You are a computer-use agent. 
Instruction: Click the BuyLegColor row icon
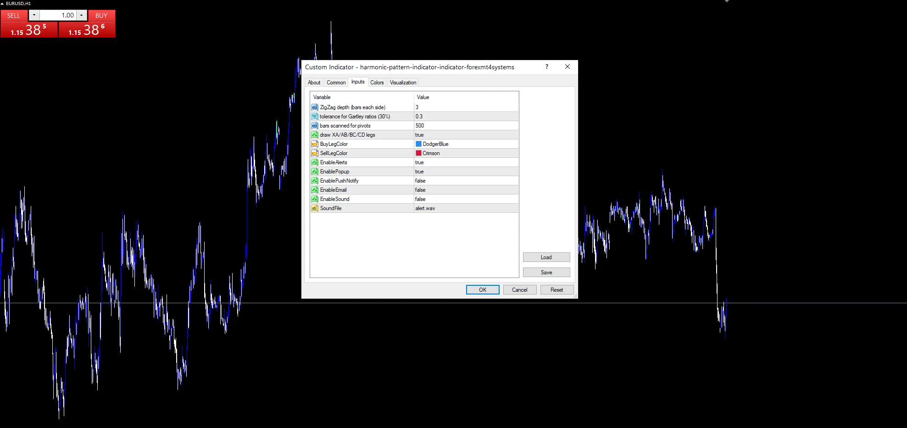click(x=314, y=144)
